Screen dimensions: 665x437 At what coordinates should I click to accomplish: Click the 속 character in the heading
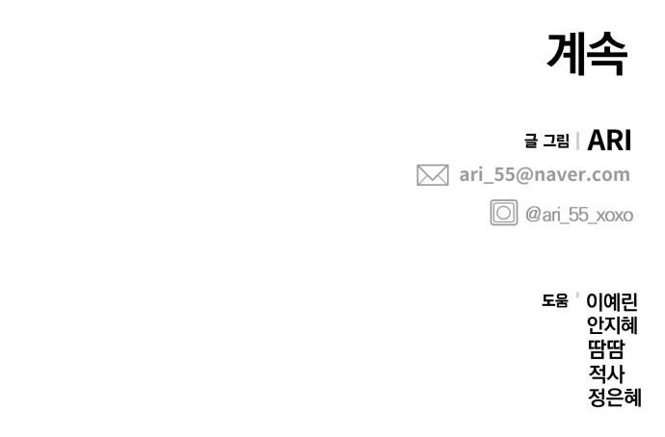pyautogui.click(x=608, y=54)
